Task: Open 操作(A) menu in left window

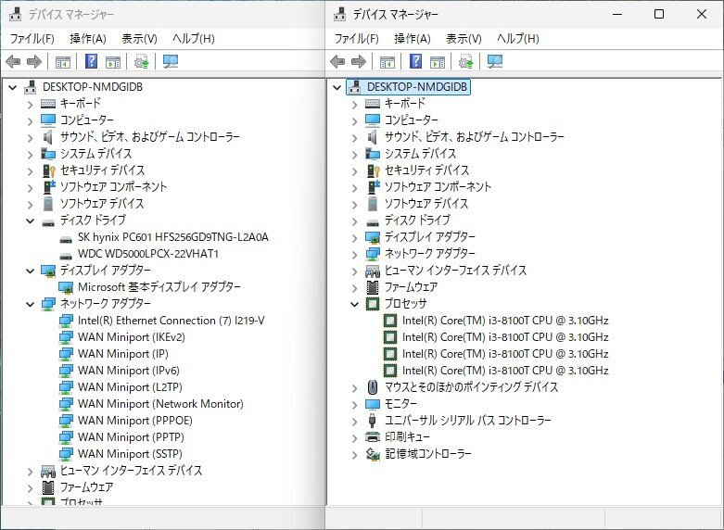Action: (x=88, y=38)
